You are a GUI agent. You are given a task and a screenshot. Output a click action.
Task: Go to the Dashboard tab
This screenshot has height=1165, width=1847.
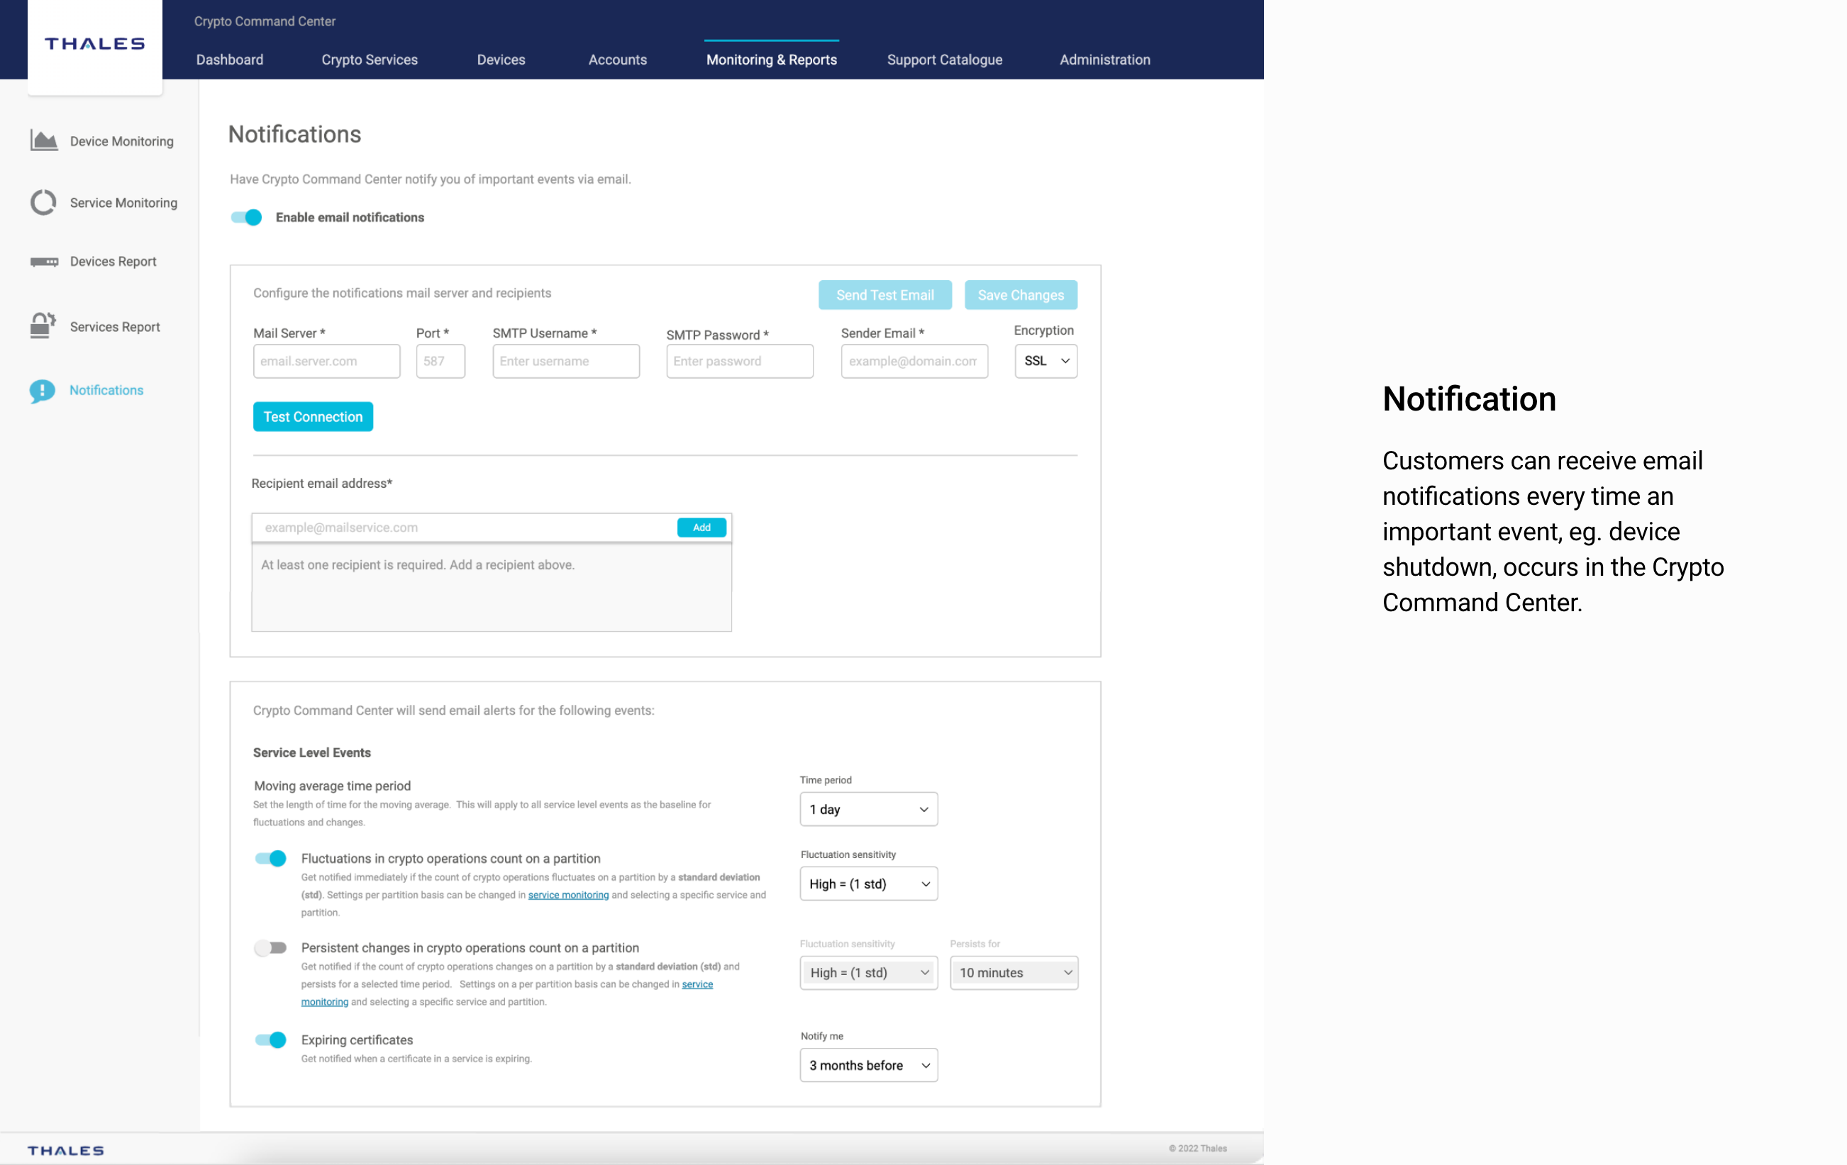coord(229,60)
